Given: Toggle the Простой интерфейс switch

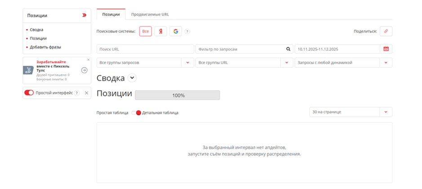Looking at the screenshot, I should 29,93.
